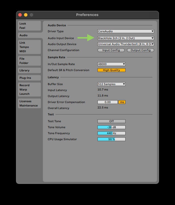Open the Look Feel preferences tab
175x205 pixels.
(x=29, y=26)
